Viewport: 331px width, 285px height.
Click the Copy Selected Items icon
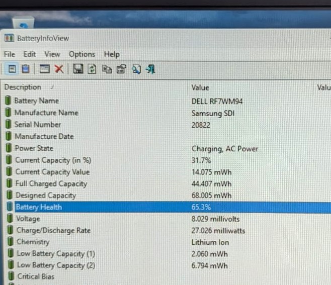107,69
